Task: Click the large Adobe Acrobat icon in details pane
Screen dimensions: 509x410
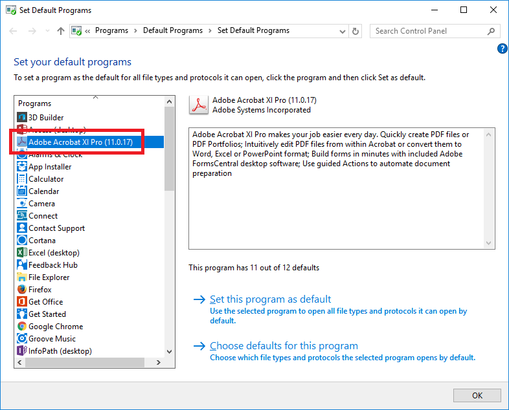Action: pyautogui.click(x=198, y=105)
